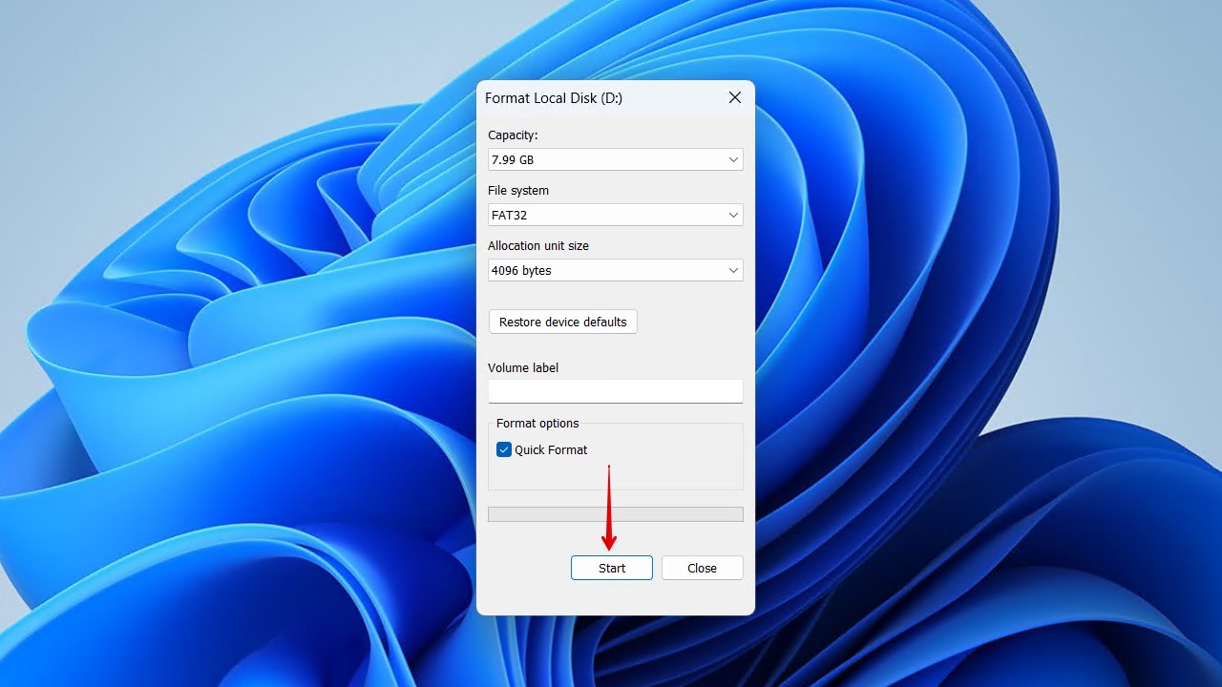The image size is (1222, 687).
Task: Expand the Allocation unit size chevron
Action: coord(733,271)
